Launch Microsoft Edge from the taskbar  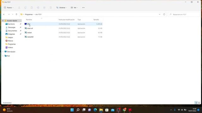pos(95,110)
